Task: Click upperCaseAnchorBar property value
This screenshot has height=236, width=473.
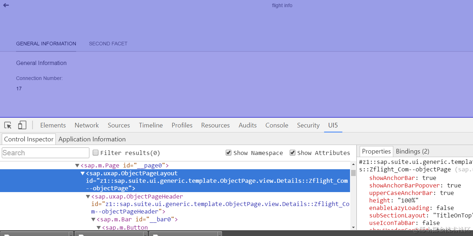Action: [447, 193]
